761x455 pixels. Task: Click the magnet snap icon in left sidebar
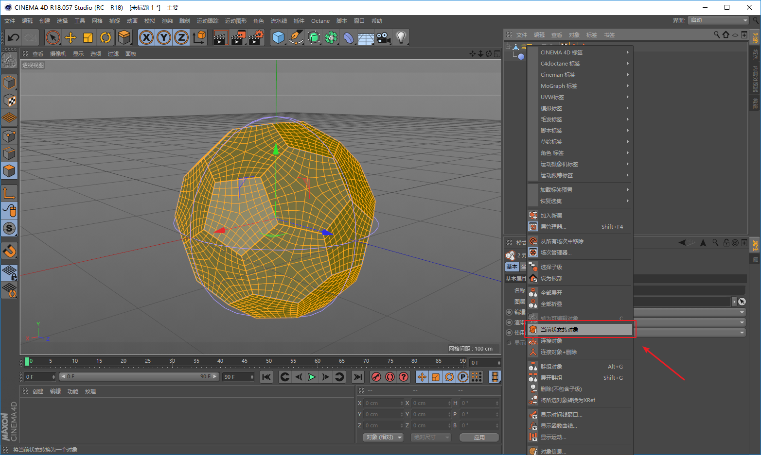(x=9, y=251)
